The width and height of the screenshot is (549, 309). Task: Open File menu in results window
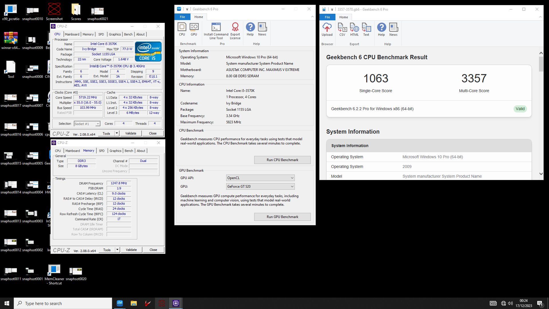(x=327, y=17)
